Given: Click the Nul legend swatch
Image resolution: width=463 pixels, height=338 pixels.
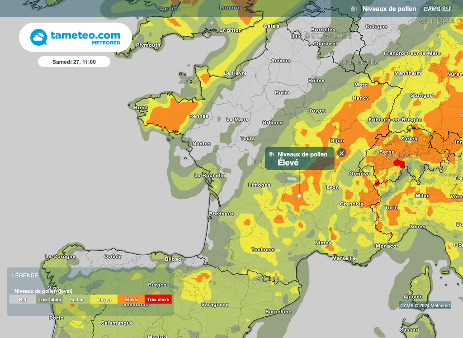Looking at the screenshot, I should 23,299.
